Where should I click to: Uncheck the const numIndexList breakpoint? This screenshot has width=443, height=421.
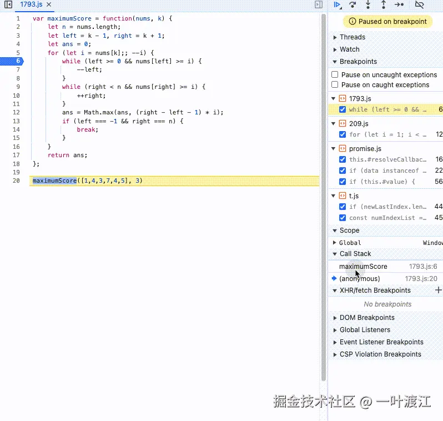tap(343, 218)
